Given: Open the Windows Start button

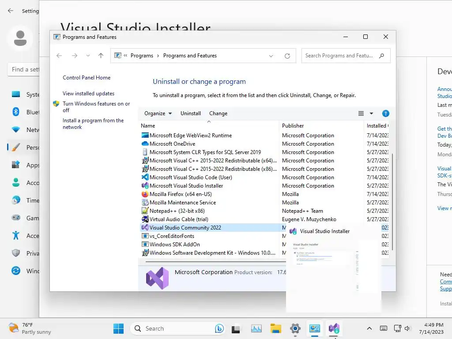Looking at the screenshot, I should click(118, 328).
